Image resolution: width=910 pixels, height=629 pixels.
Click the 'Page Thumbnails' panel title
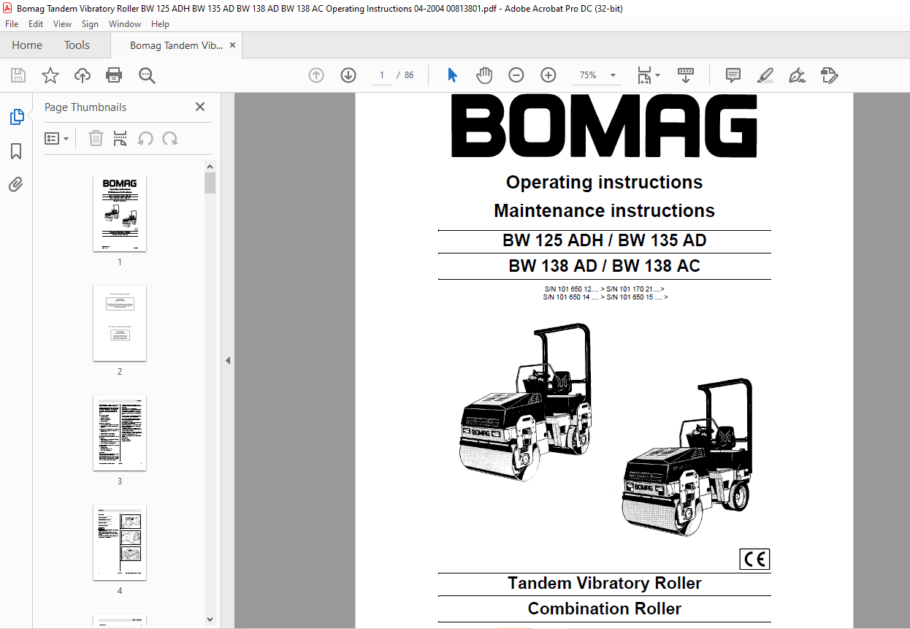[x=85, y=107]
